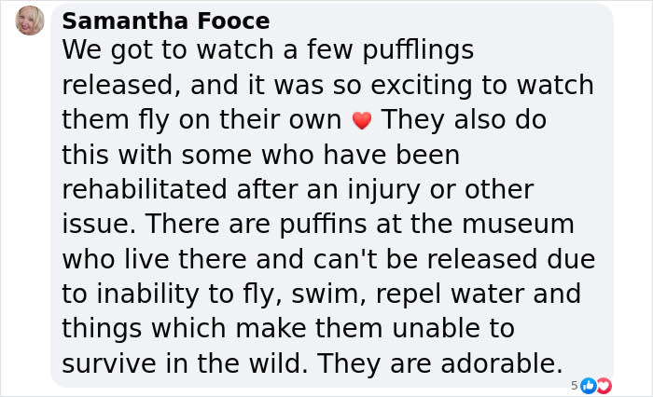Click the word "museum" in the comment text

click(518, 225)
